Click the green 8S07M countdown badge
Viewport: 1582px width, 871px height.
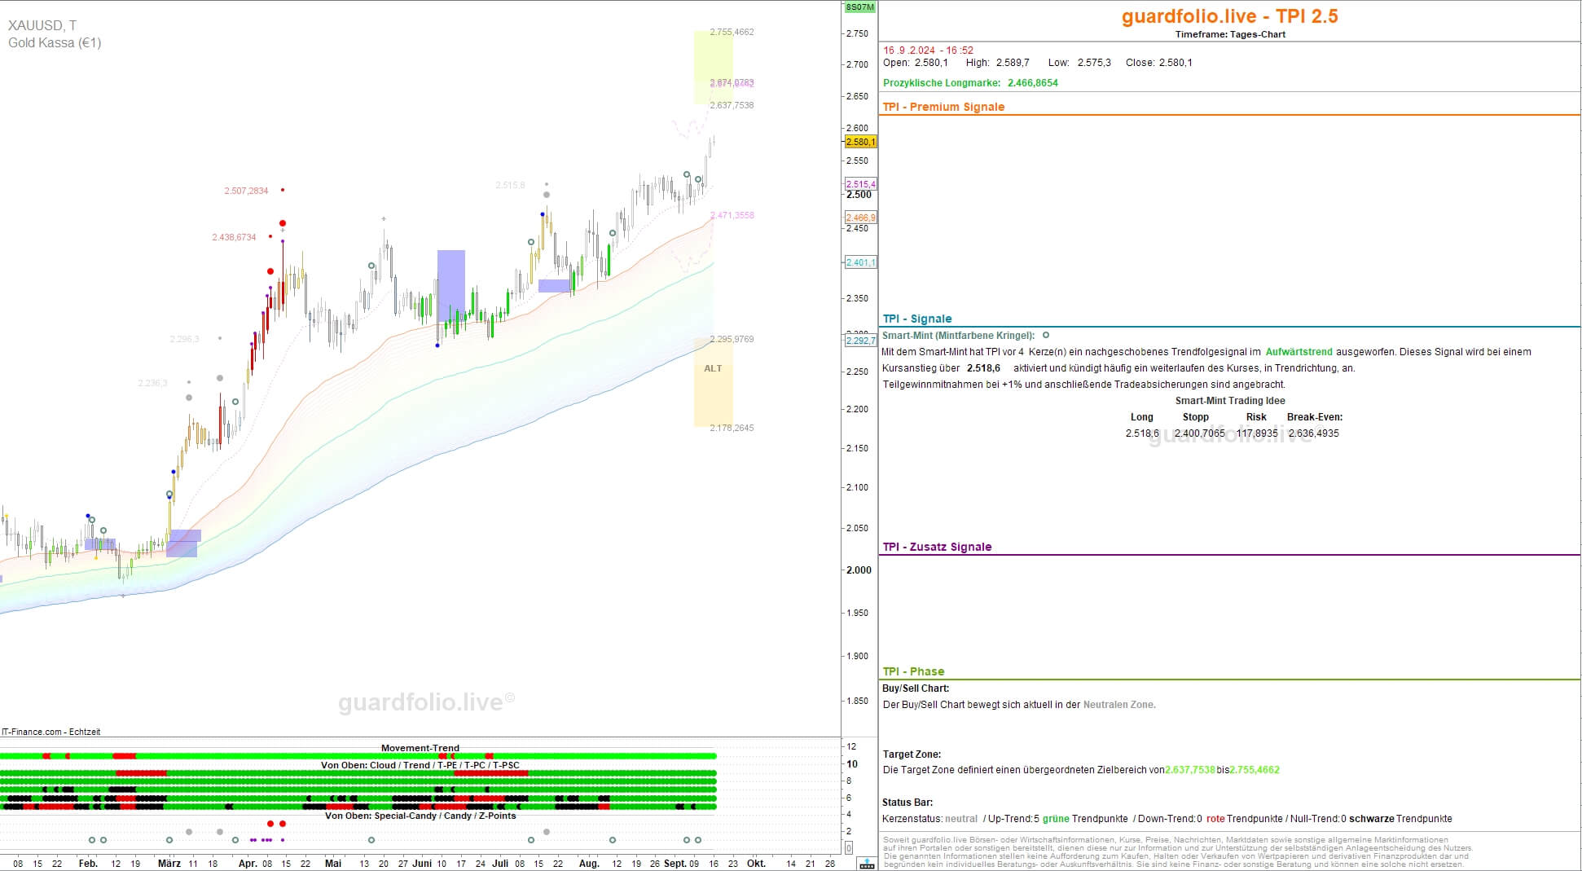coord(859,7)
